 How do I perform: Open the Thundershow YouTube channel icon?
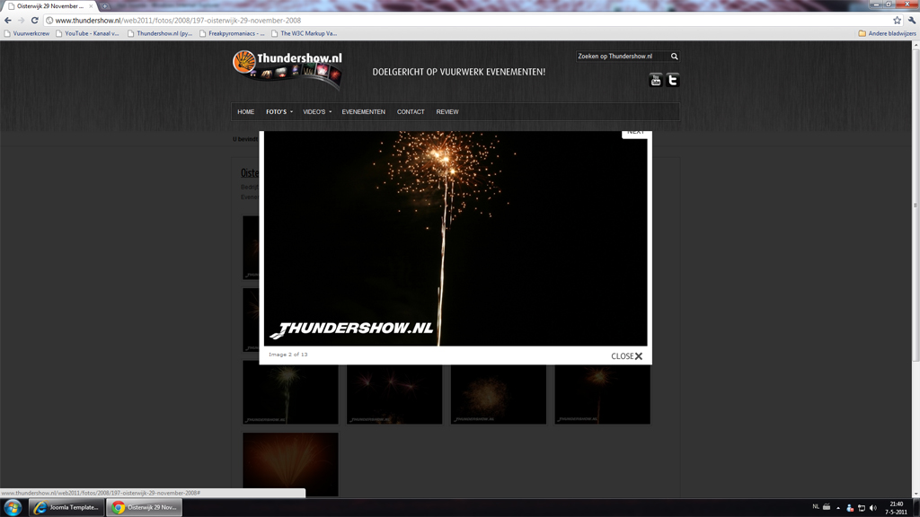tap(655, 80)
